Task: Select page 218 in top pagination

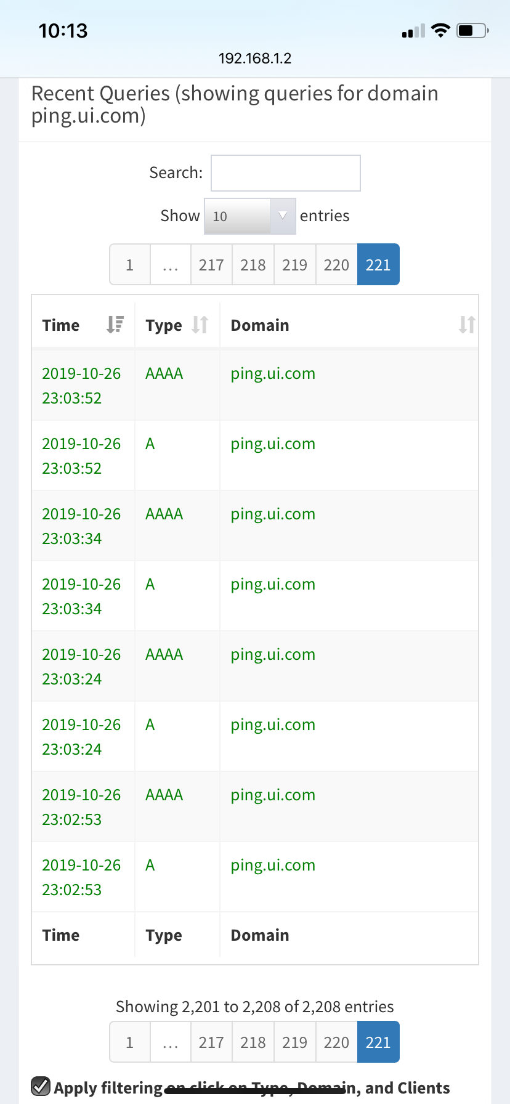Action: (253, 265)
